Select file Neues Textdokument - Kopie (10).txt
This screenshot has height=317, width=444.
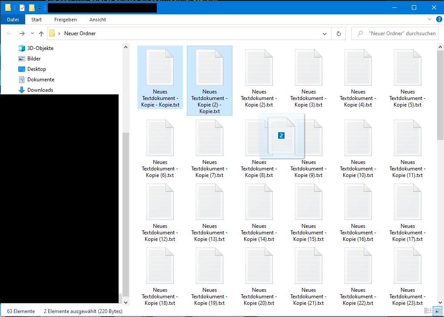point(358,148)
